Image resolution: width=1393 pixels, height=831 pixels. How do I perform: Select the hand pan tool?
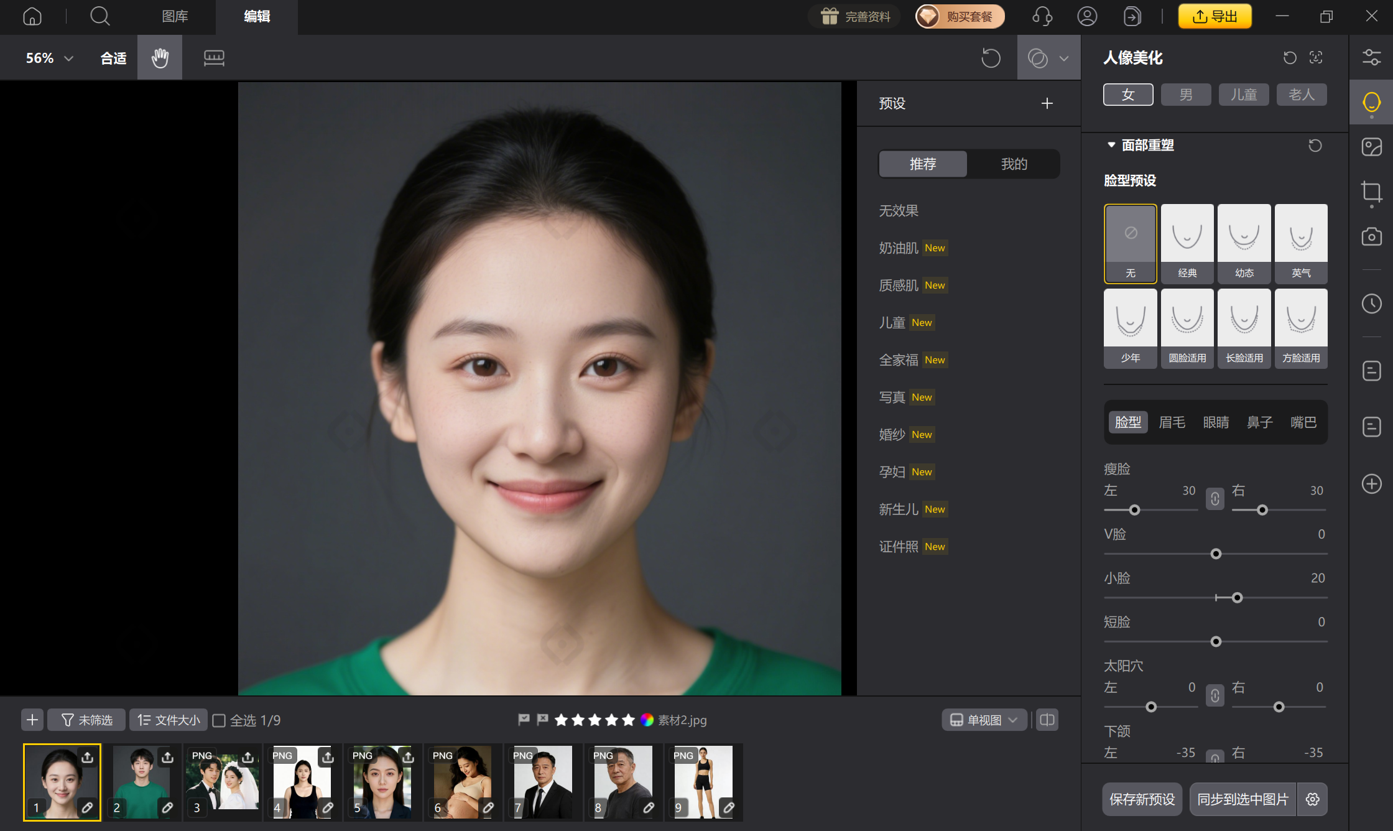[x=160, y=58]
